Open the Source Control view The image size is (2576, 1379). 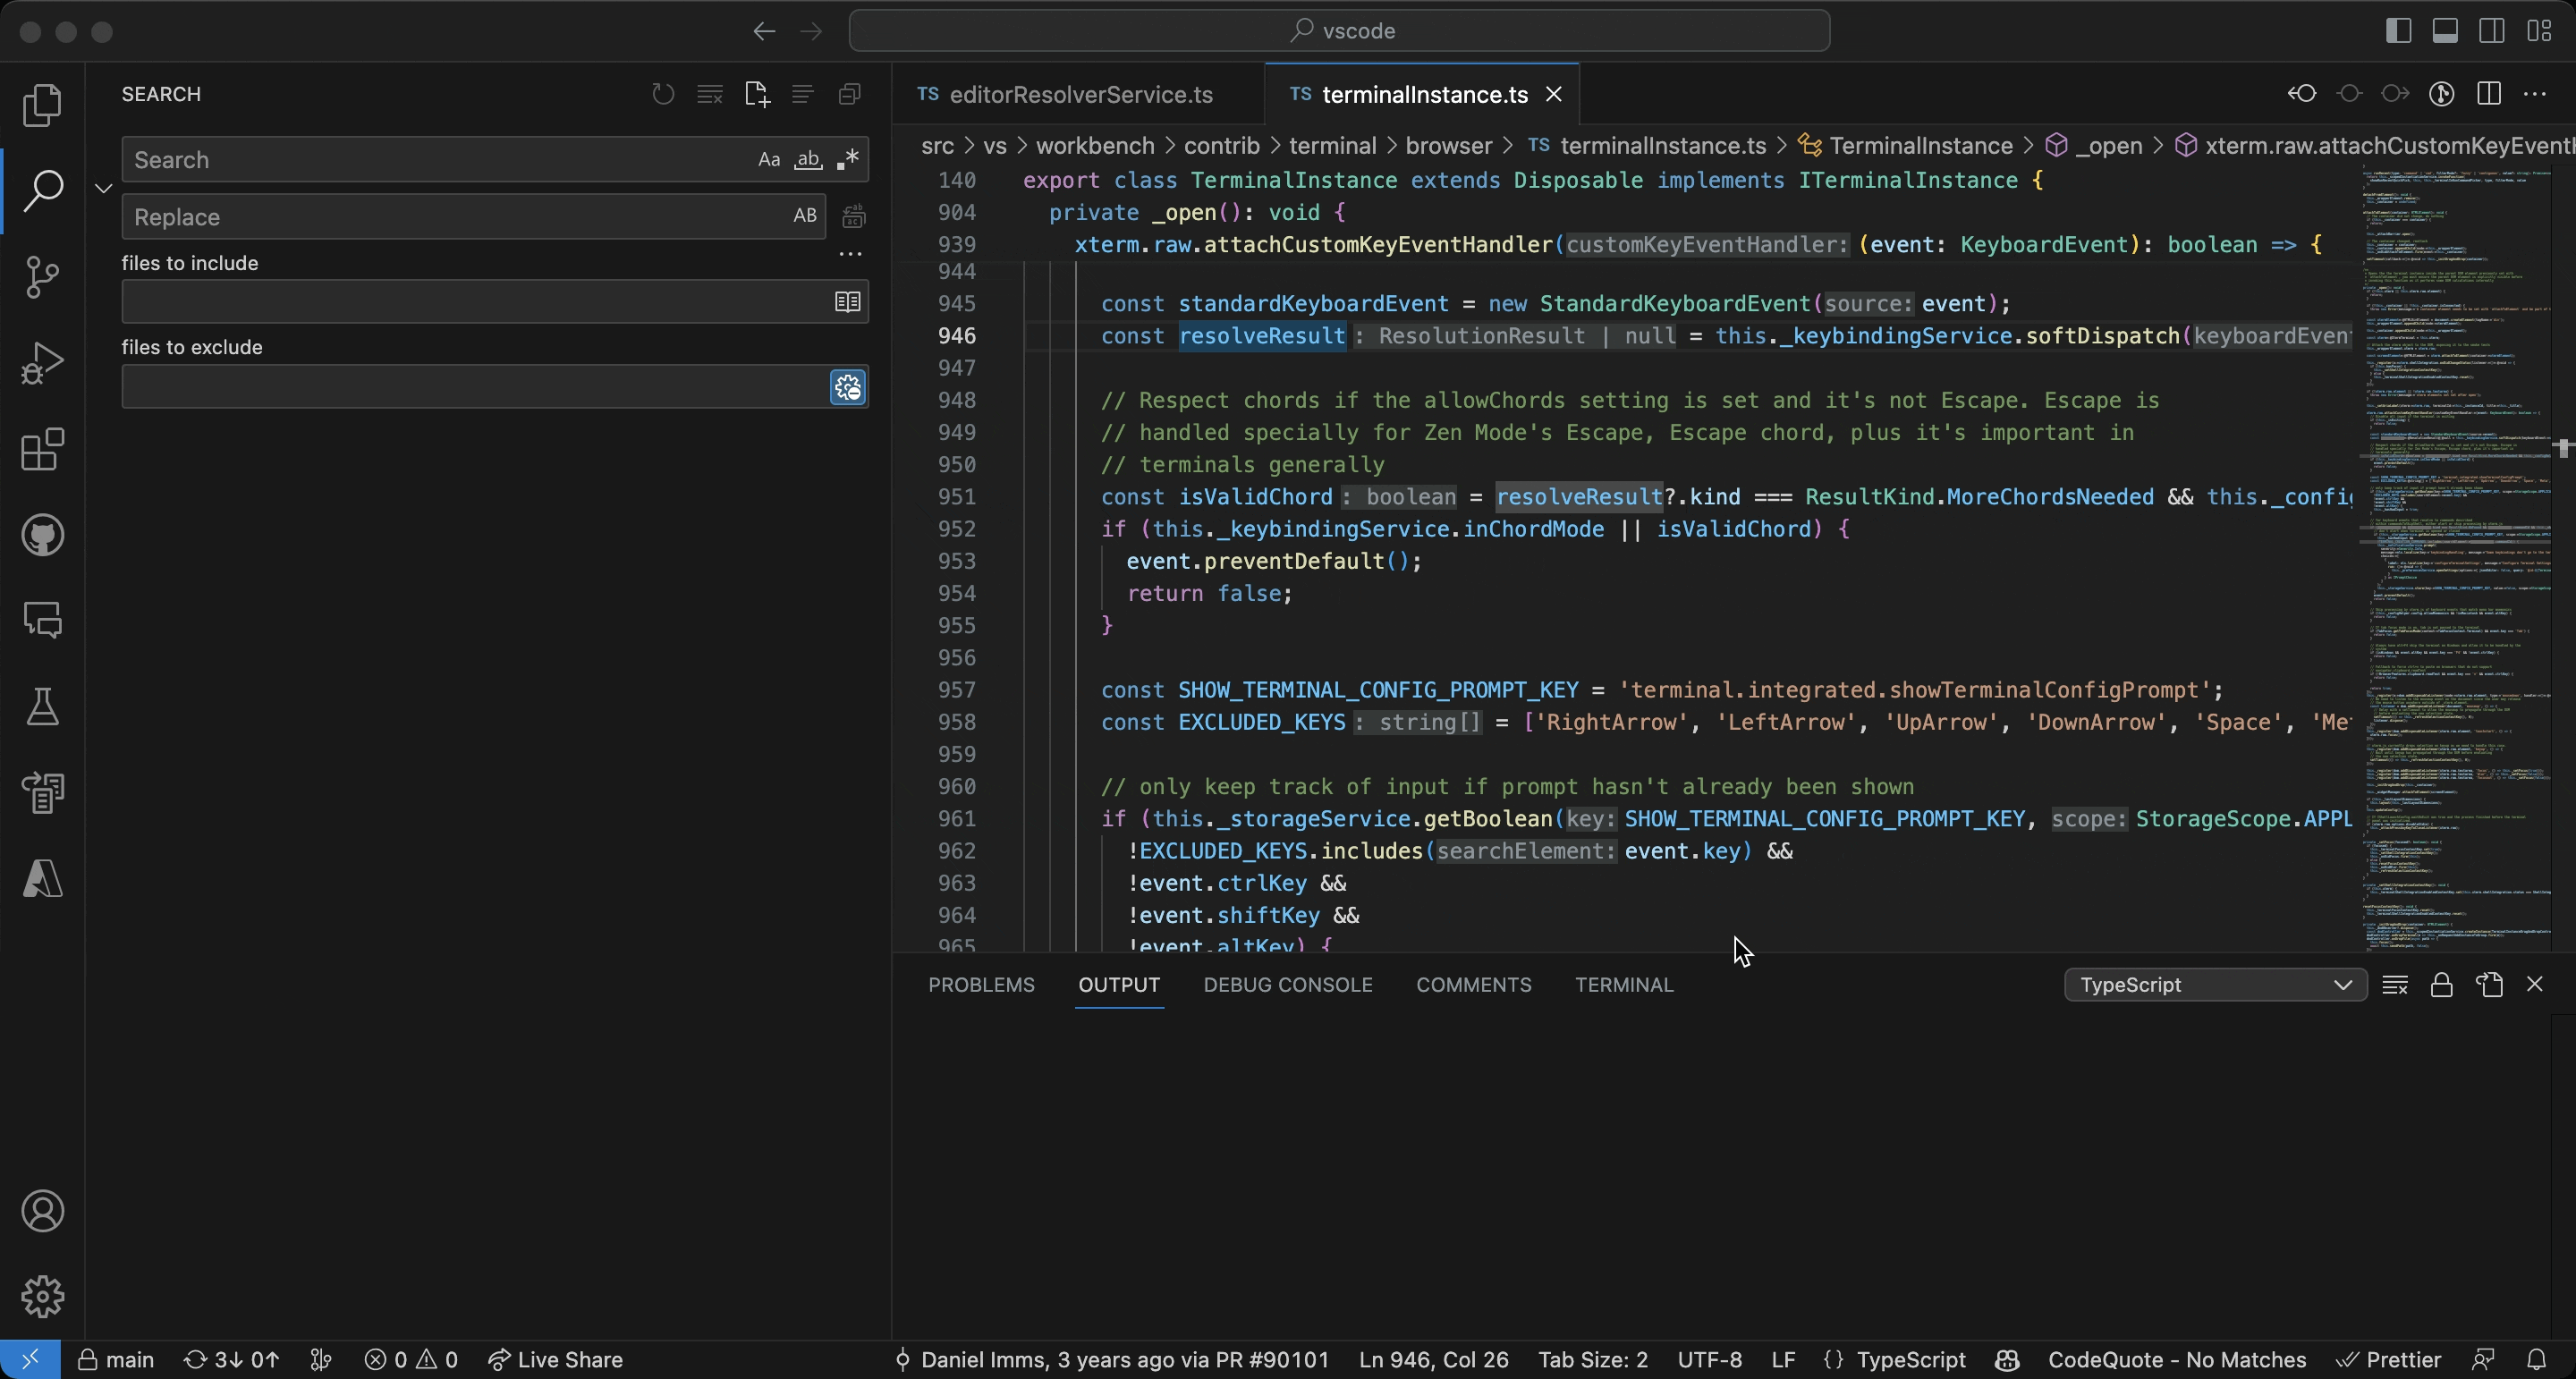tap(42, 277)
